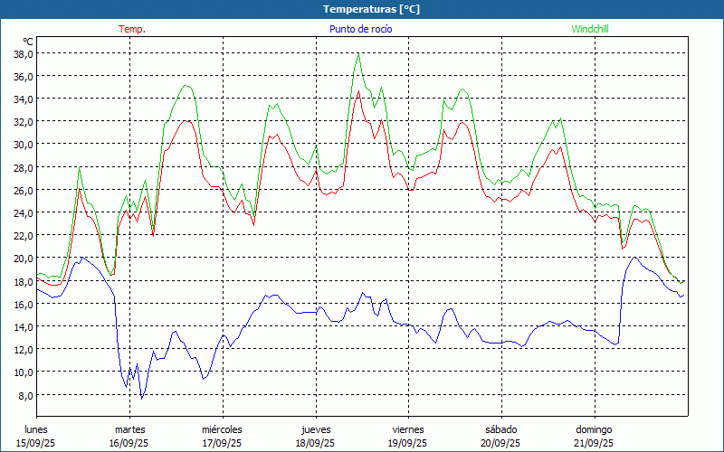Click the '°C' unit label on the axis

coord(28,42)
